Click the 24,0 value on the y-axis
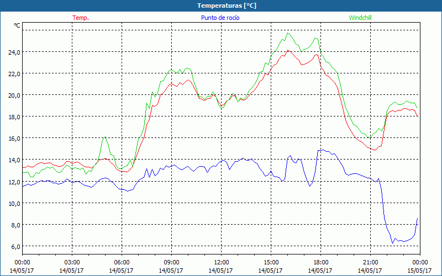The image size is (442, 276). tap(14, 52)
